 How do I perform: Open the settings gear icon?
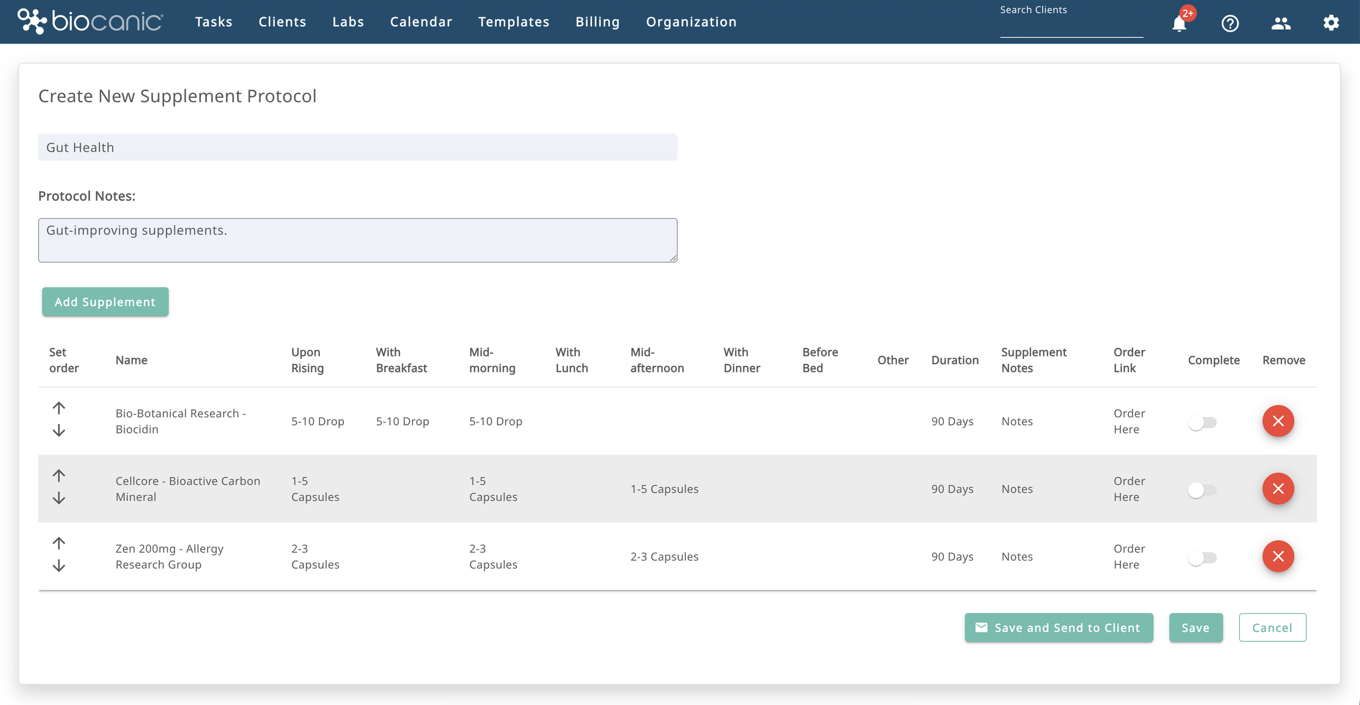point(1331,23)
